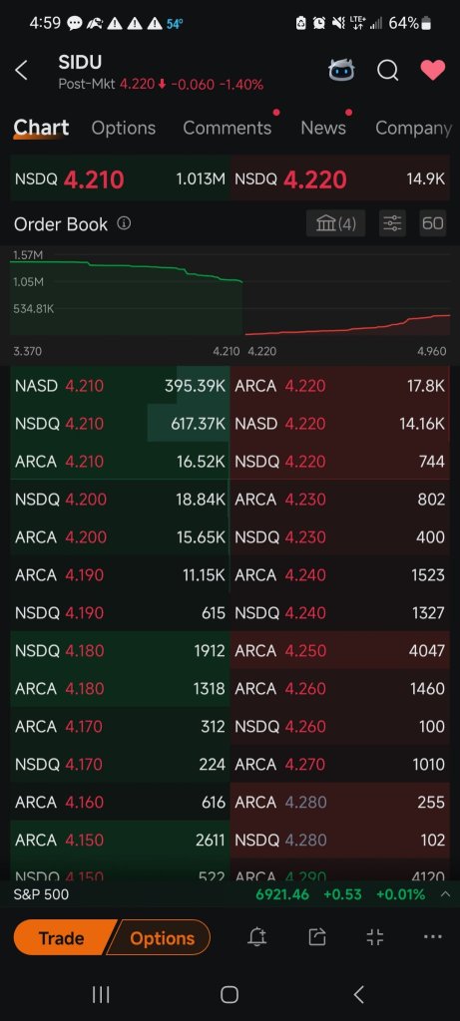Tap the Options button beside Trade
Image resolution: width=460 pixels, height=1021 pixels.
click(x=161, y=937)
